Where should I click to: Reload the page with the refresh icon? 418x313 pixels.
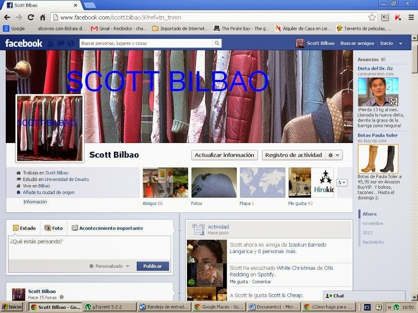[31, 18]
